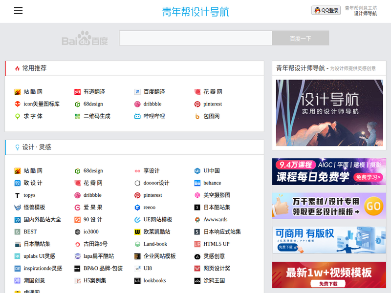The height and width of the screenshot is (293, 391).
Task: Open the doooor设计 link
Action: pyautogui.click(x=156, y=183)
